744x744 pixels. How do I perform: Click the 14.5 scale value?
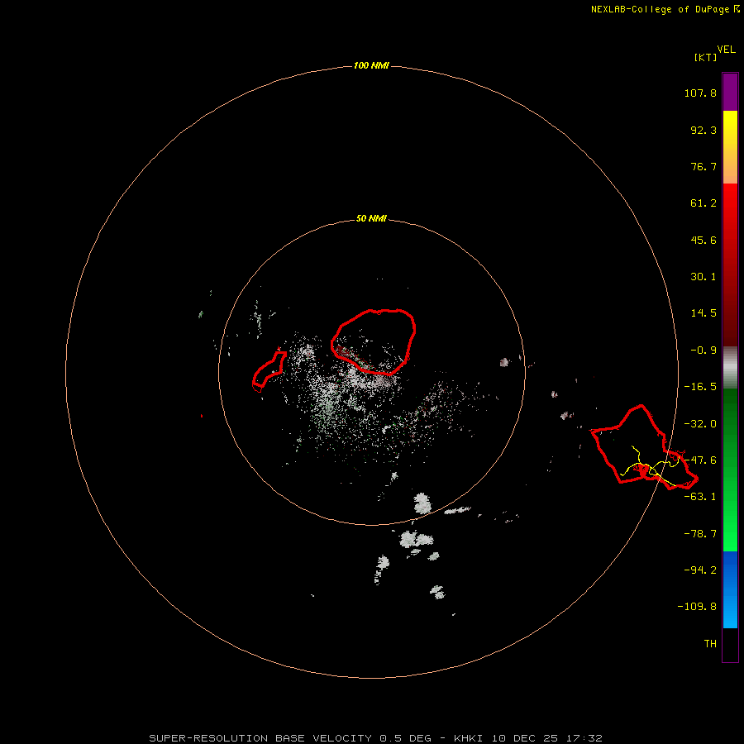pos(703,313)
